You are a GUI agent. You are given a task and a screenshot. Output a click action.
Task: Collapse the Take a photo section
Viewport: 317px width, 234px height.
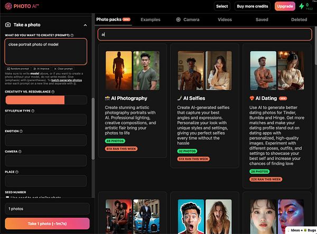tap(85, 25)
